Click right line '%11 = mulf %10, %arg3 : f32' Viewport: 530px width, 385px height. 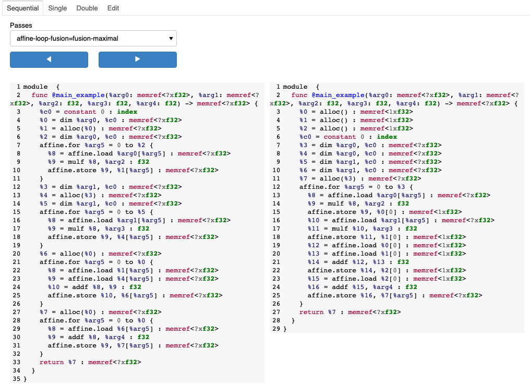coord(363,228)
